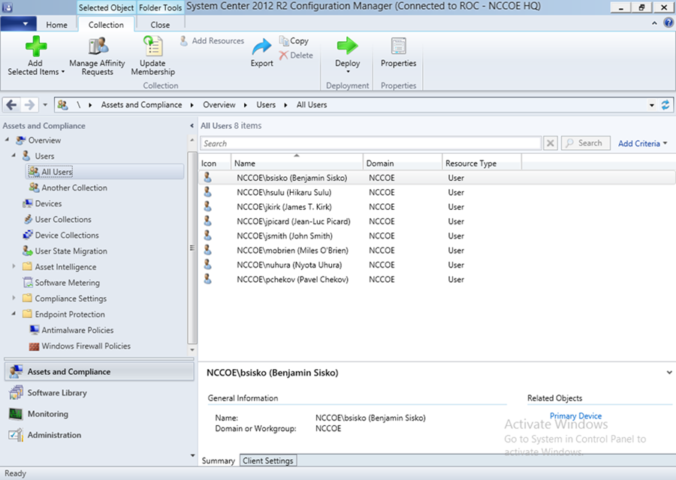Select the NCCOE\jpicard (Jean-Luc Picard) row

pyautogui.click(x=436, y=221)
